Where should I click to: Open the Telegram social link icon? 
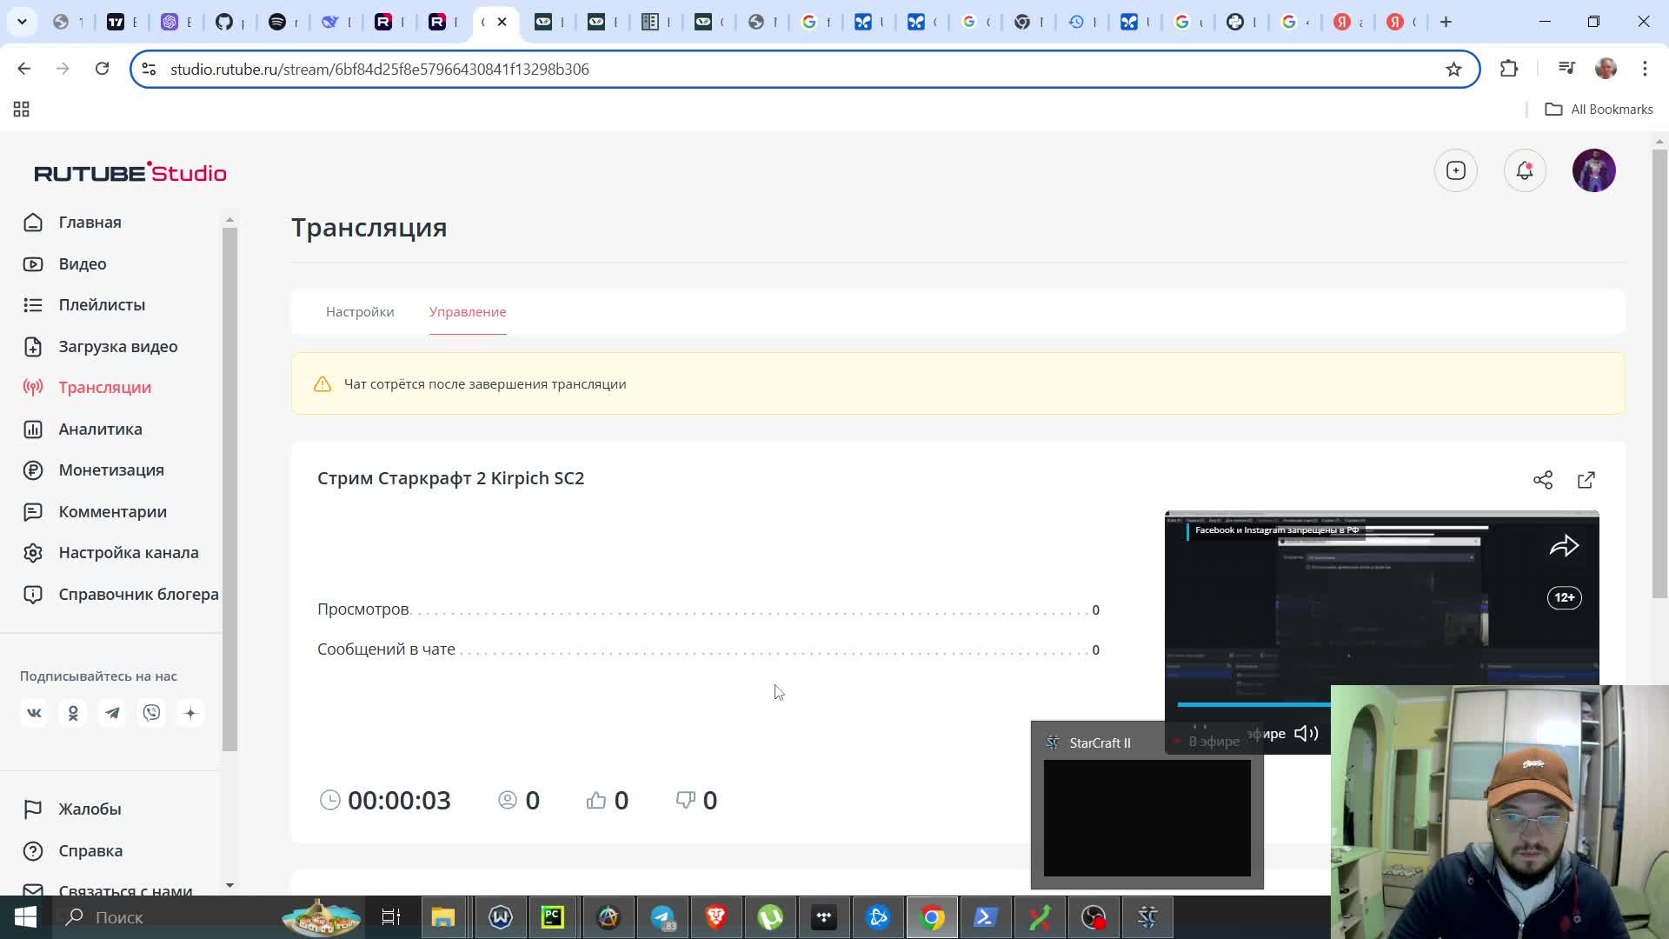pos(112,713)
